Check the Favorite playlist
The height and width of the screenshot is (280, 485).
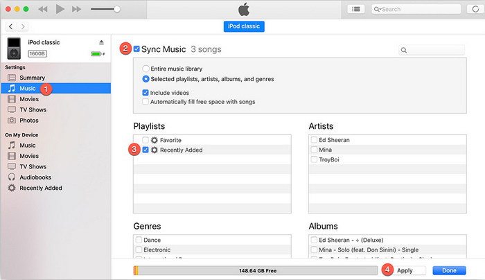(x=145, y=140)
